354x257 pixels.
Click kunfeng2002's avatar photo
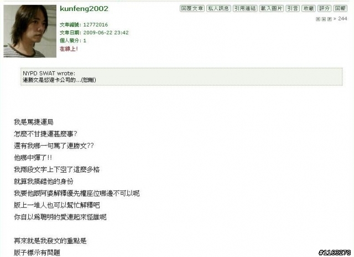click(x=30, y=31)
